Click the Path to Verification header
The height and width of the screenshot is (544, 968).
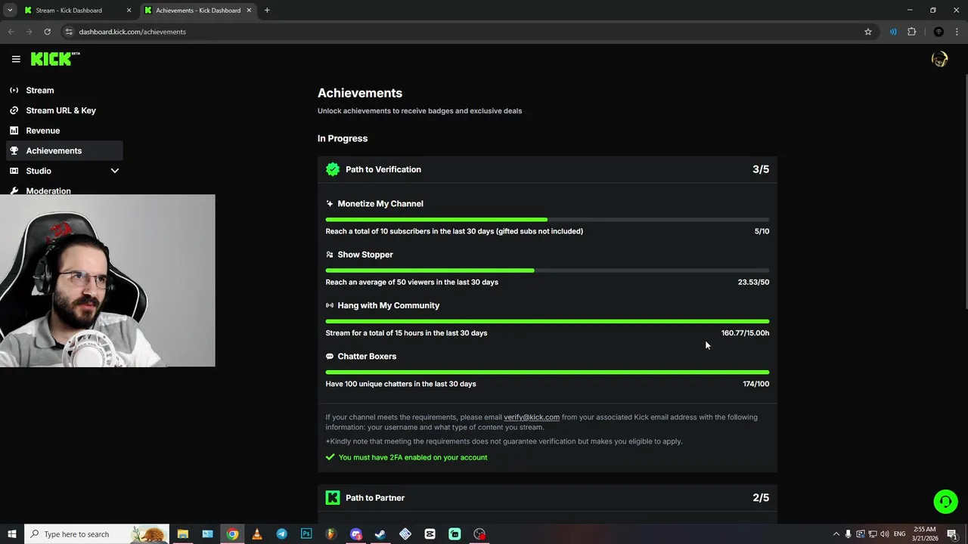(548, 169)
